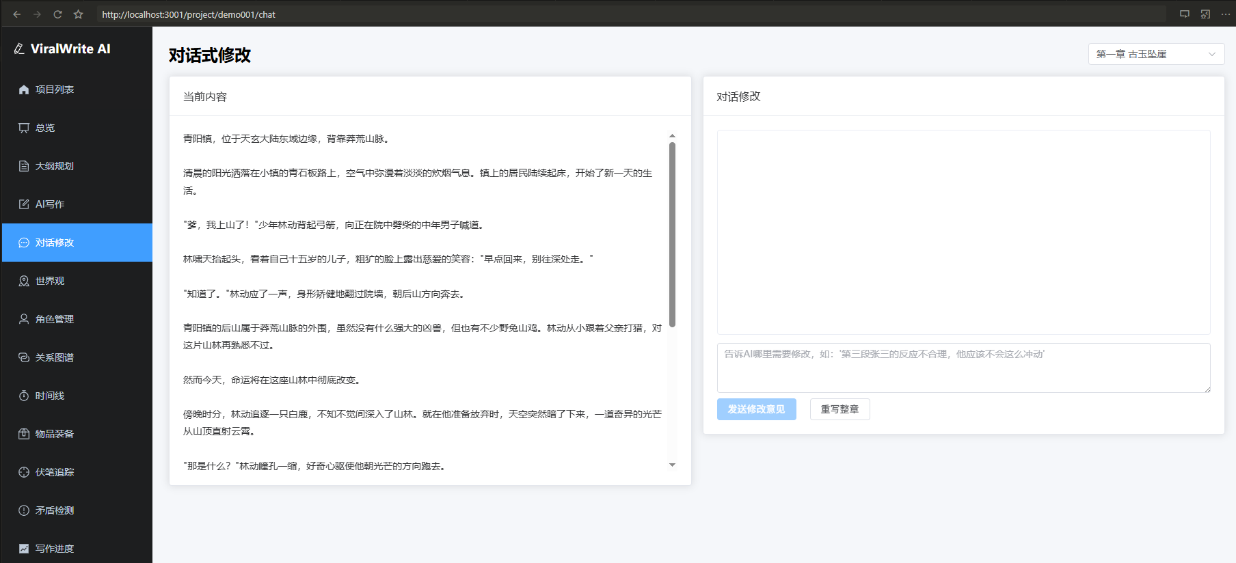Click the textarea resize handle corner
The width and height of the screenshot is (1236, 563).
click(x=1207, y=389)
